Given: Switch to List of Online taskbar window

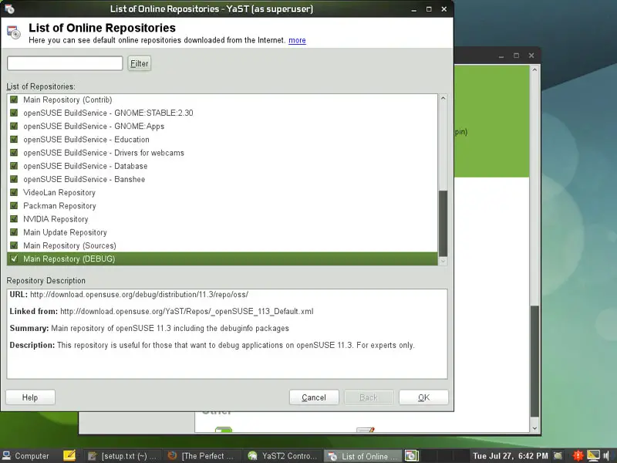Looking at the screenshot, I should tap(362, 456).
